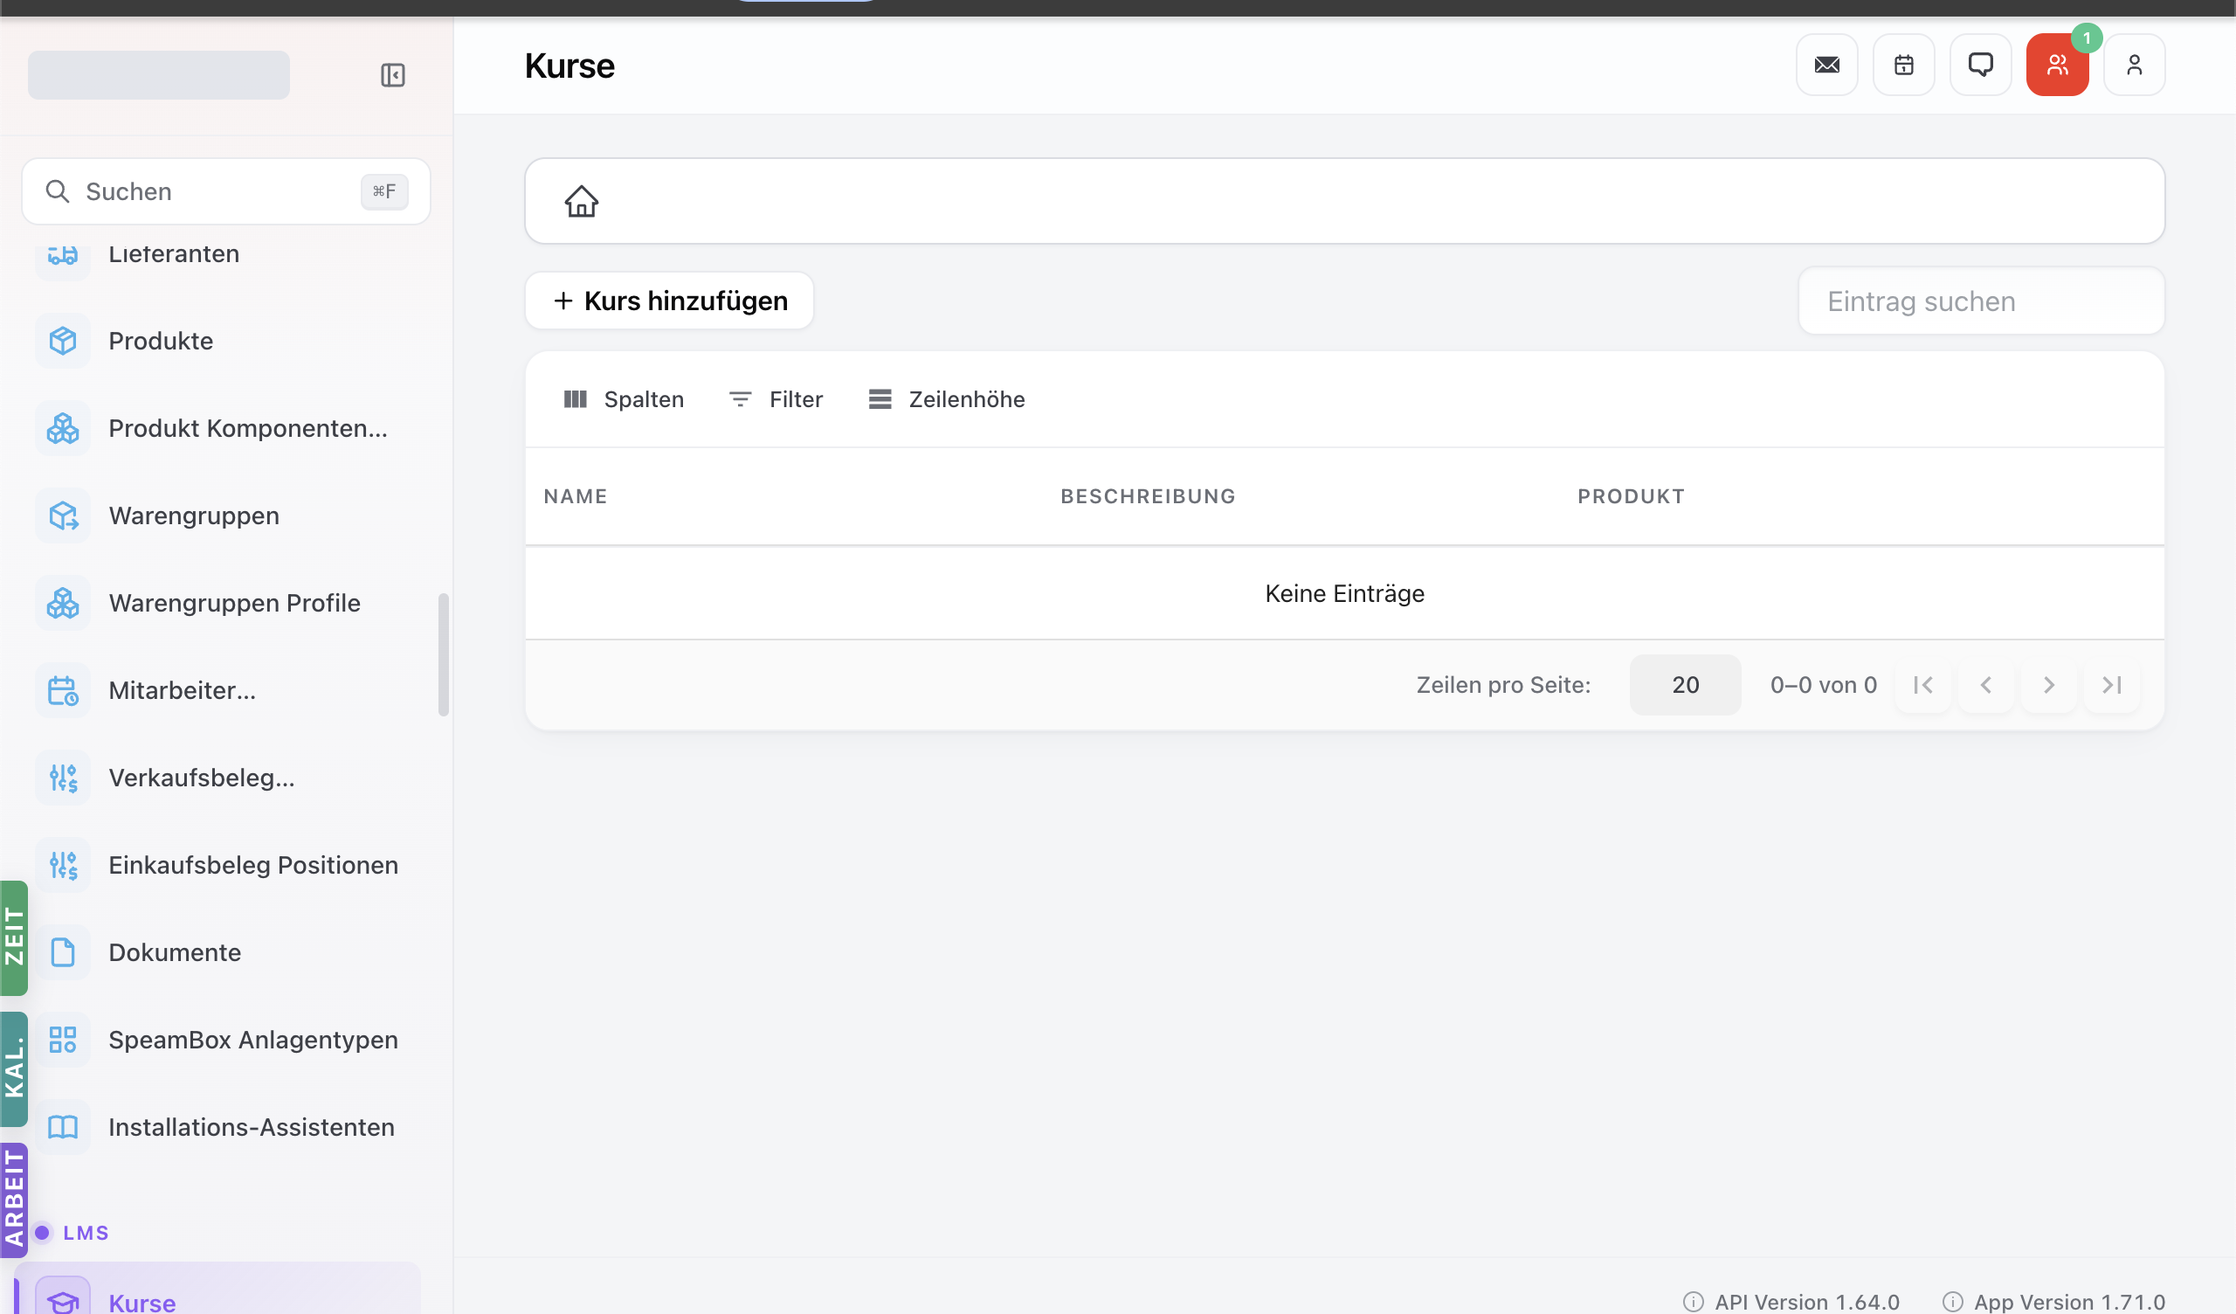Screen dimensions: 2236x1314
Task: Go to last page of table
Action: [x=2113, y=686]
